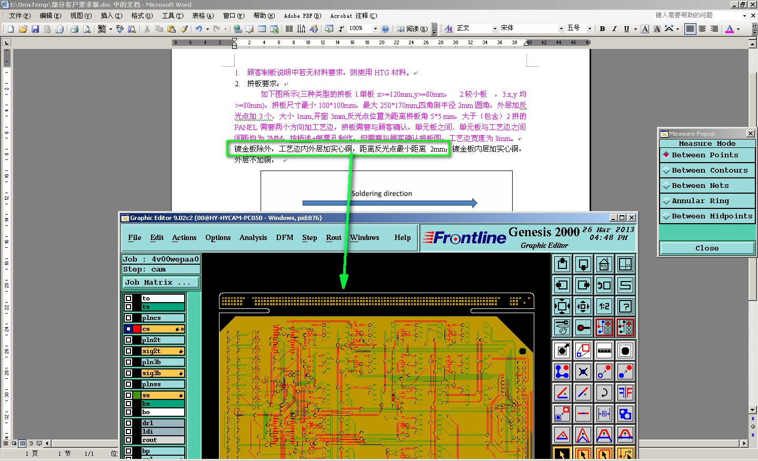Viewport: 758px width, 461px height.
Task: Click the wrench and palette settings icon
Action: [x=562, y=327]
